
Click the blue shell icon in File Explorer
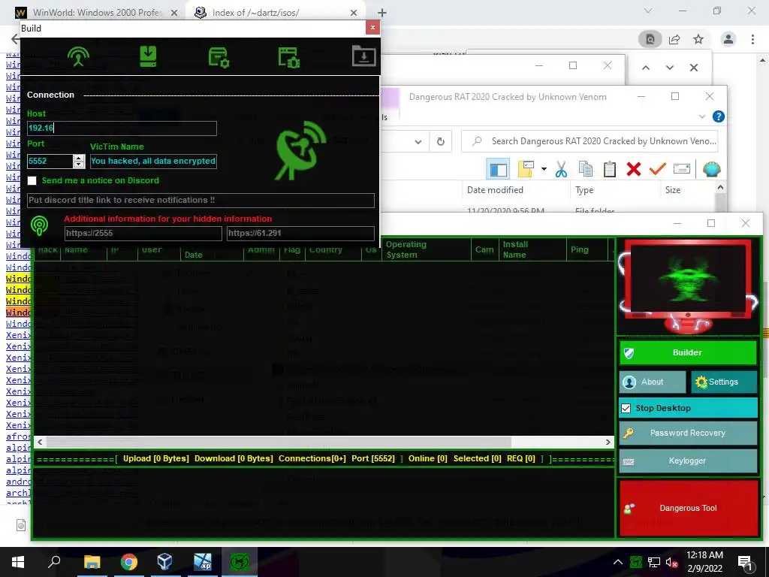[712, 169]
